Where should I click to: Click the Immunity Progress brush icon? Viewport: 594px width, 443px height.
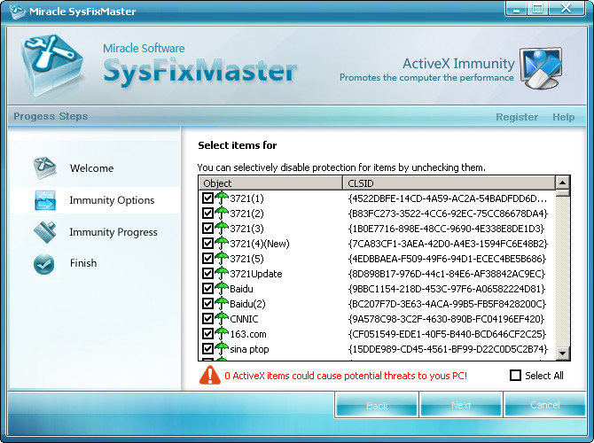[x=44, y=232]
